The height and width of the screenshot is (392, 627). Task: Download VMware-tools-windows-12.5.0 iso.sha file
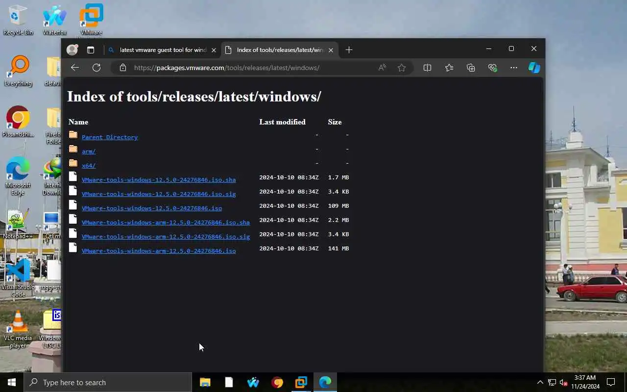point(159,180)
